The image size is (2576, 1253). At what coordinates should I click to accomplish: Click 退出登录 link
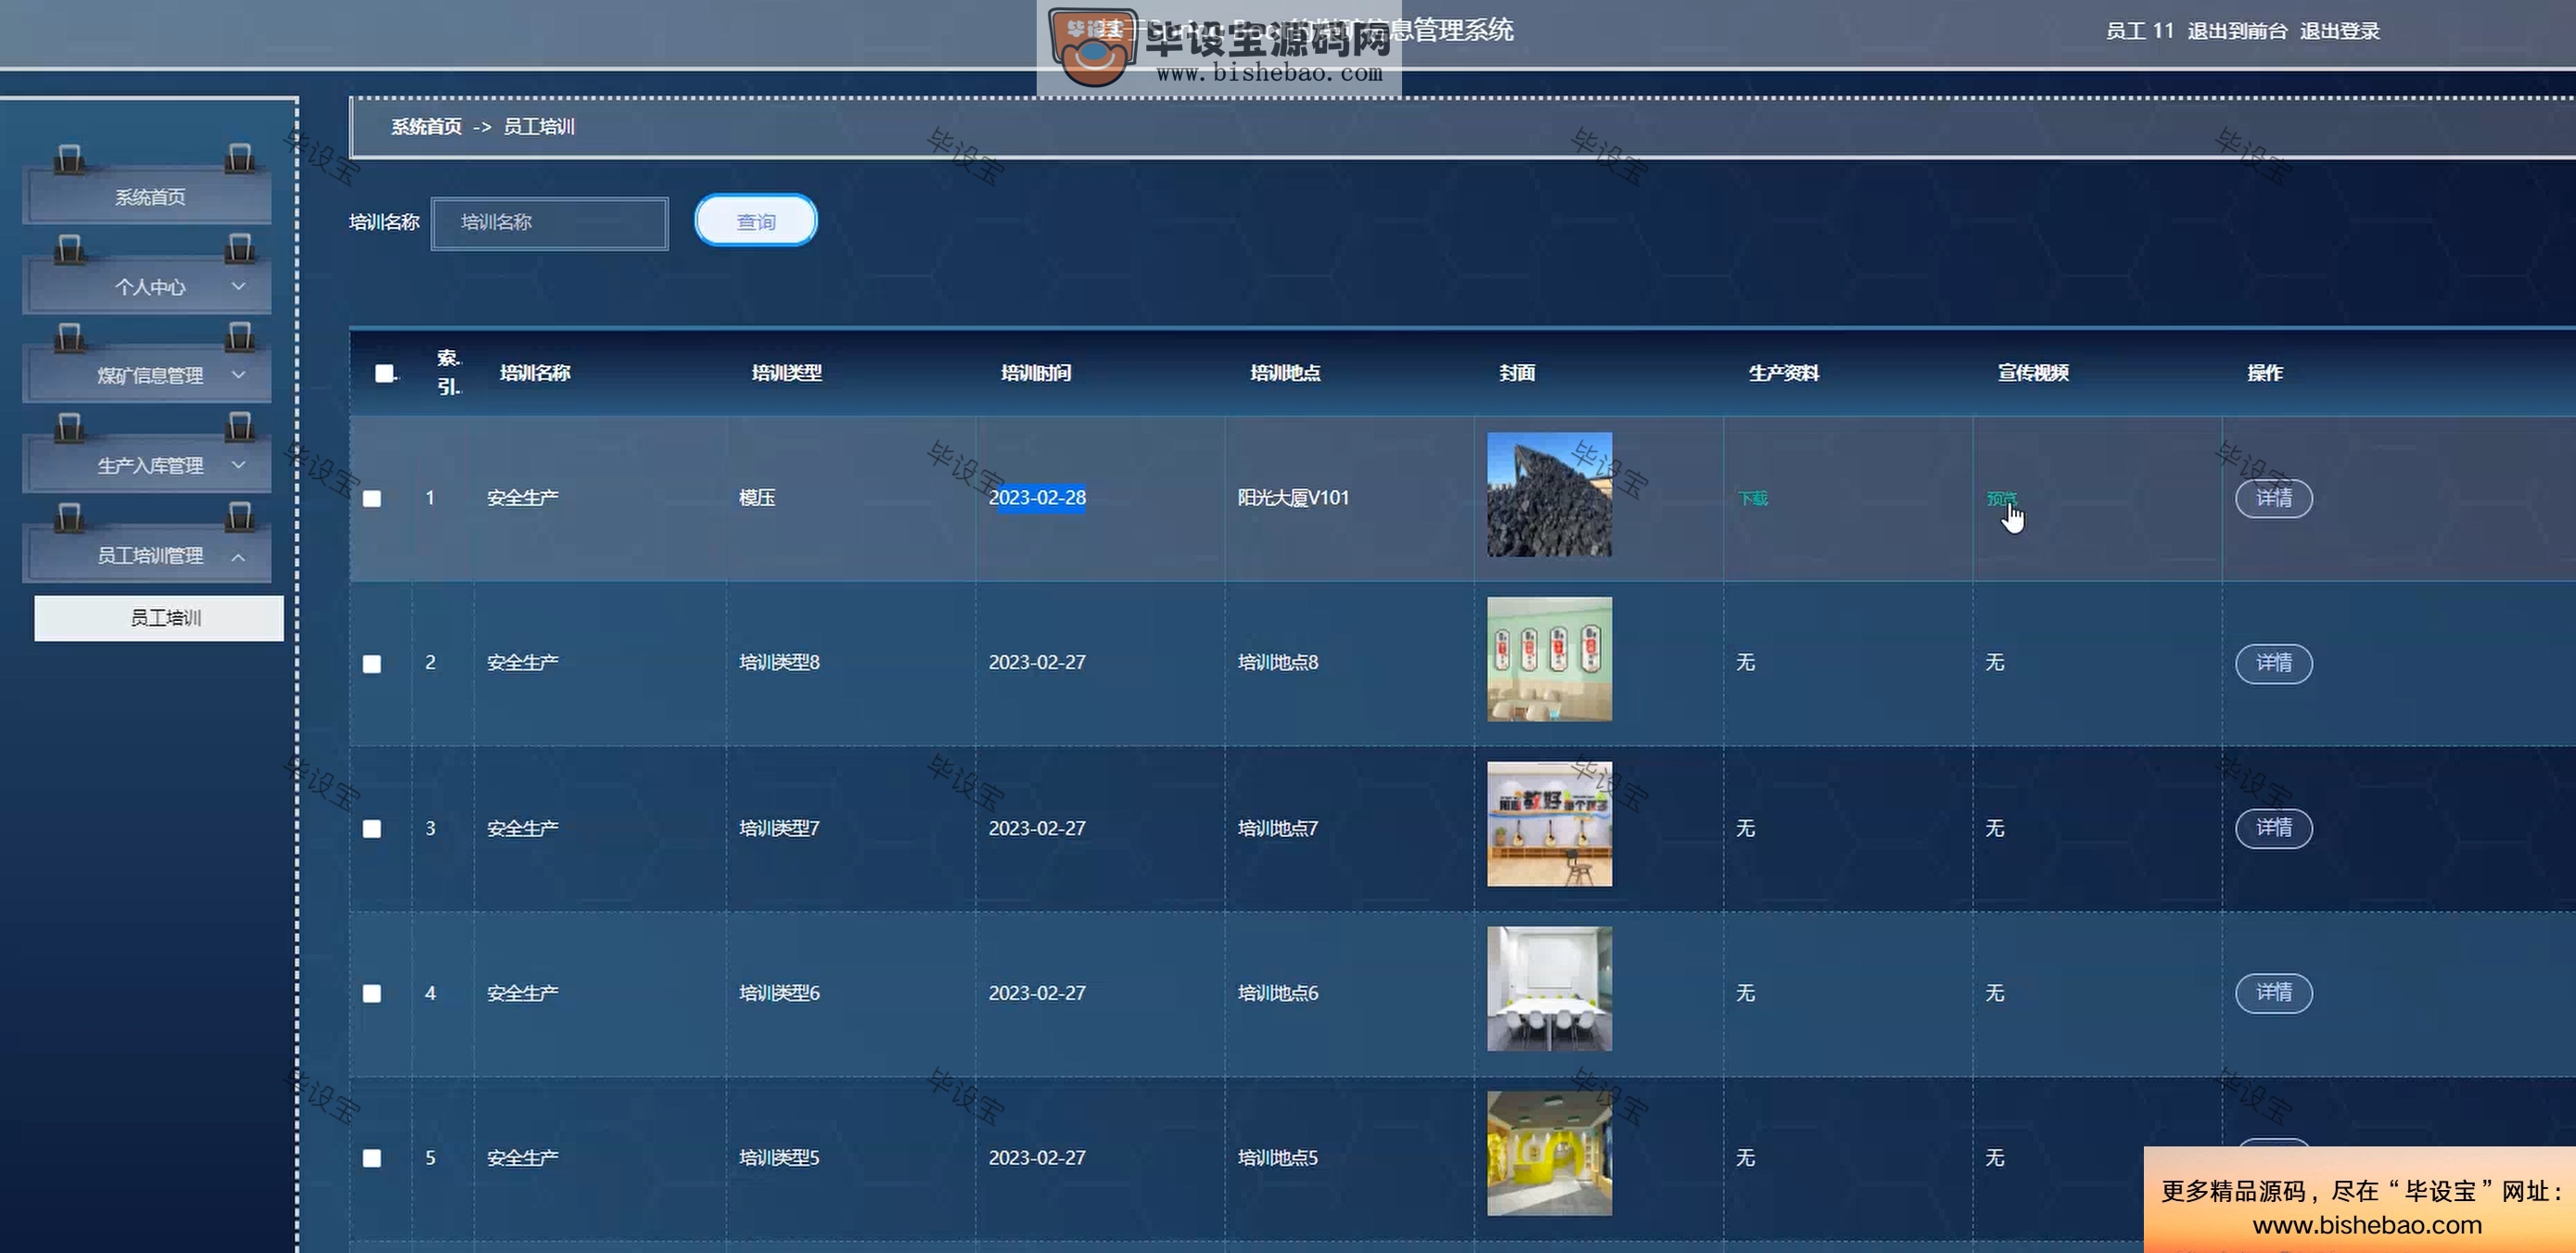click(2339, 31)
